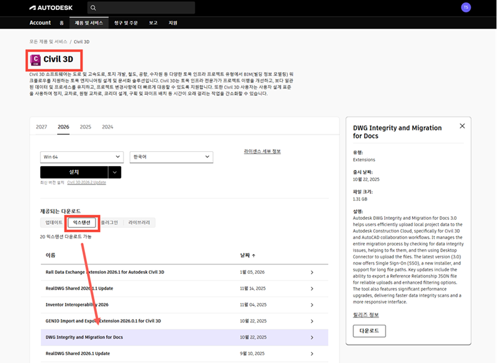The width and height of the screenshot is (497, 363).
Task: Click the 이름 column header
Action: coord(50,255)
